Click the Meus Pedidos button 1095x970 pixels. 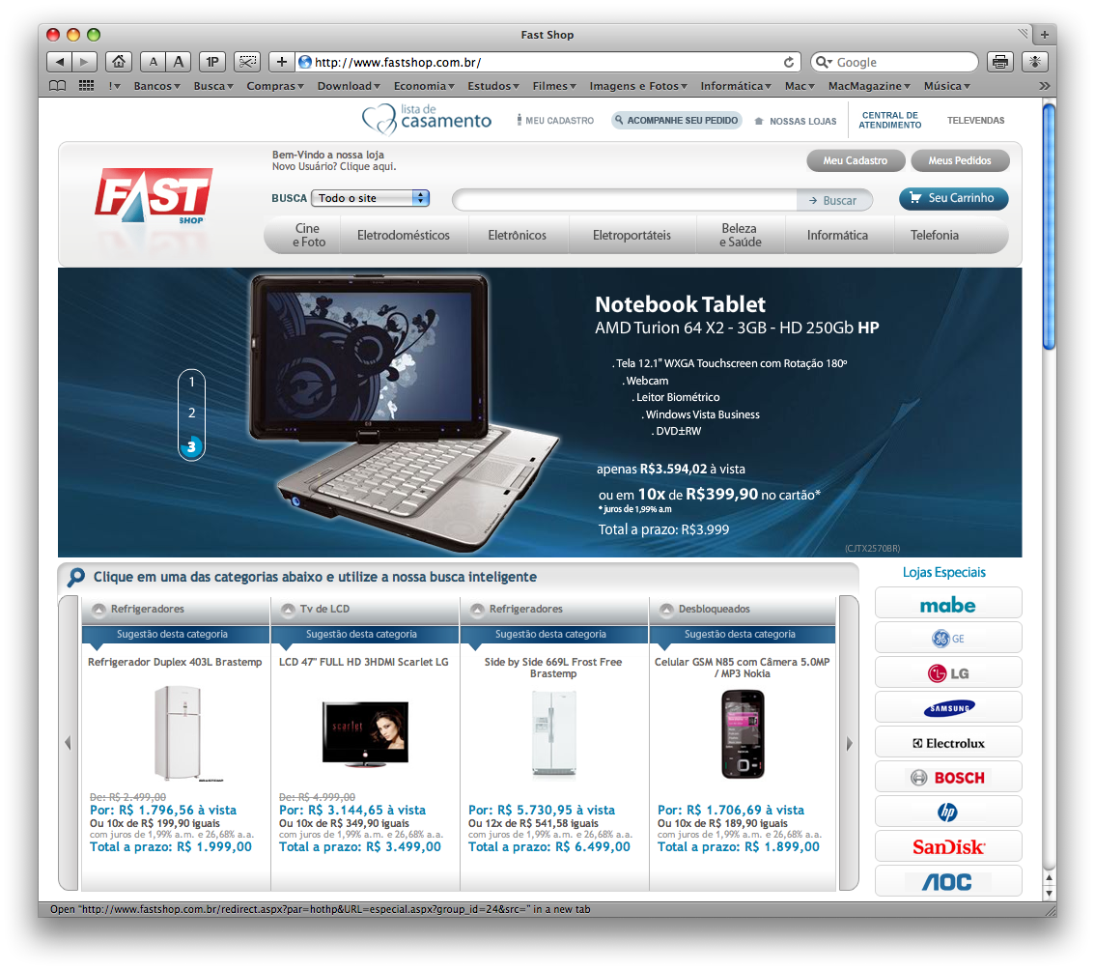(959, 160)
